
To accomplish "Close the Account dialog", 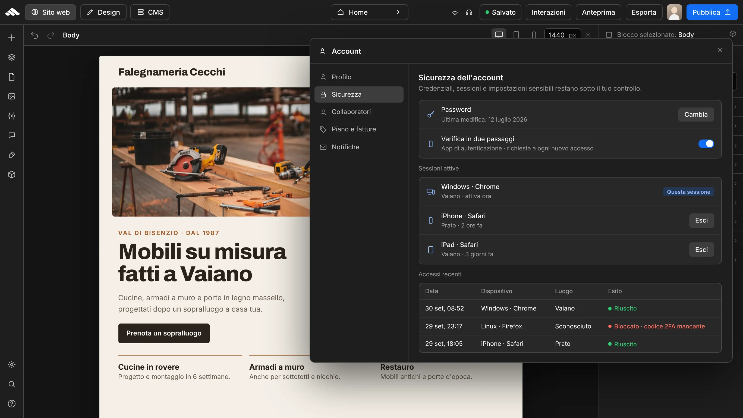I will point(720,50).
